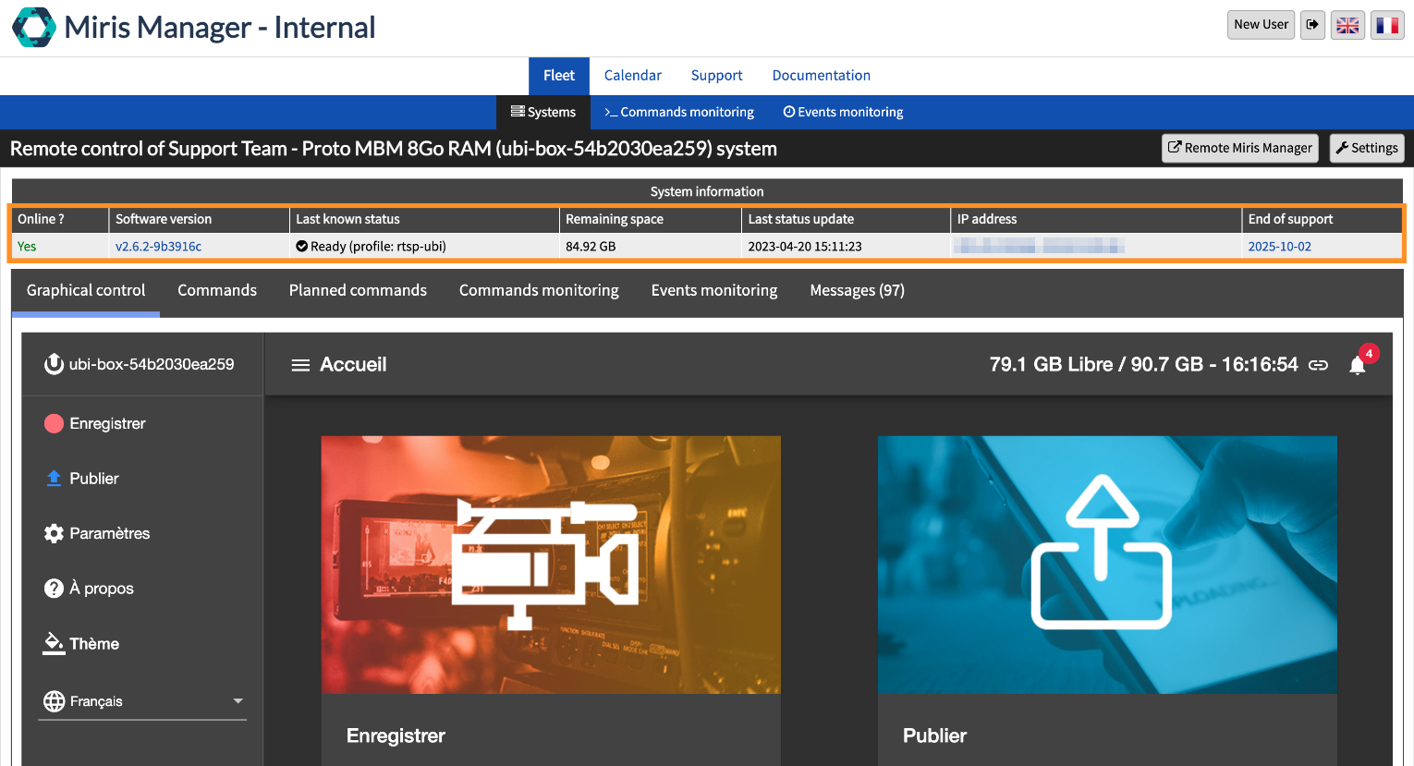Click the link icon next to 16:16:54
This screenshot has width=1414, height=766.
click(x=1319, y=365)
